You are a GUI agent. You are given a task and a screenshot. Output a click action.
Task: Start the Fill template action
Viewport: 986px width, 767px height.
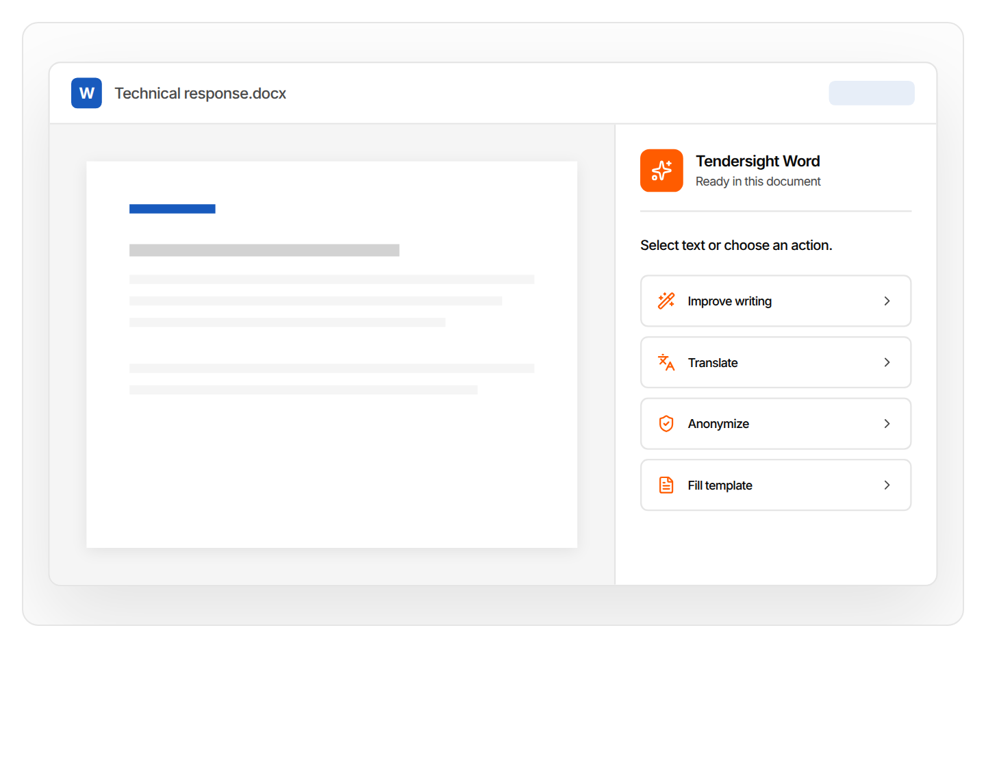[x=776, y=485]
